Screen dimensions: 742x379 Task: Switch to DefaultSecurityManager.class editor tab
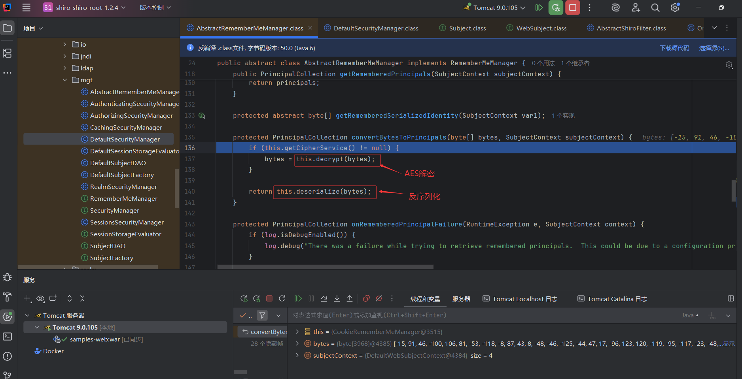pyautogui.click(x=375, y=28)
